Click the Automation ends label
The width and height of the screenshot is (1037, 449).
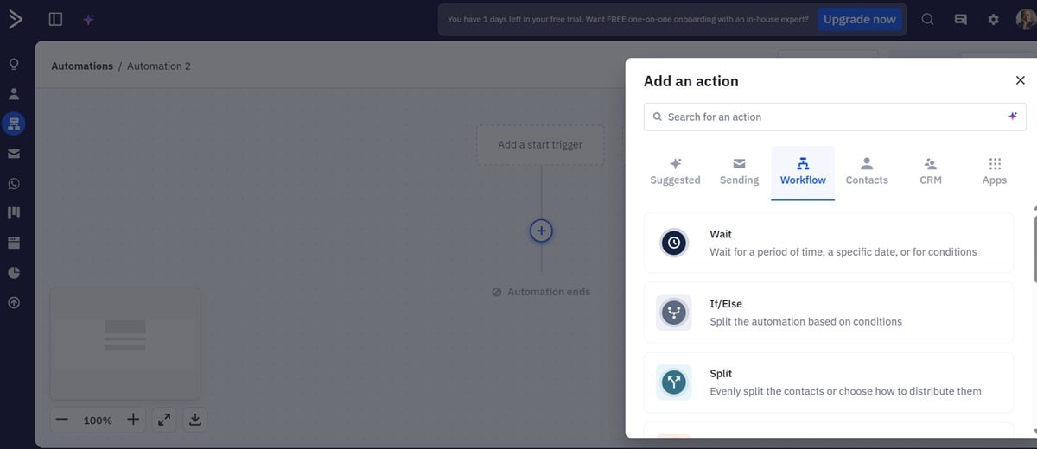click(x=541, y=292)
